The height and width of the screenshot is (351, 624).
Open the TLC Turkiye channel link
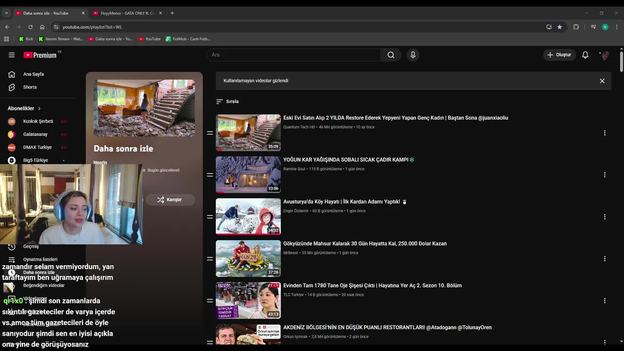[x=293, y=295]
